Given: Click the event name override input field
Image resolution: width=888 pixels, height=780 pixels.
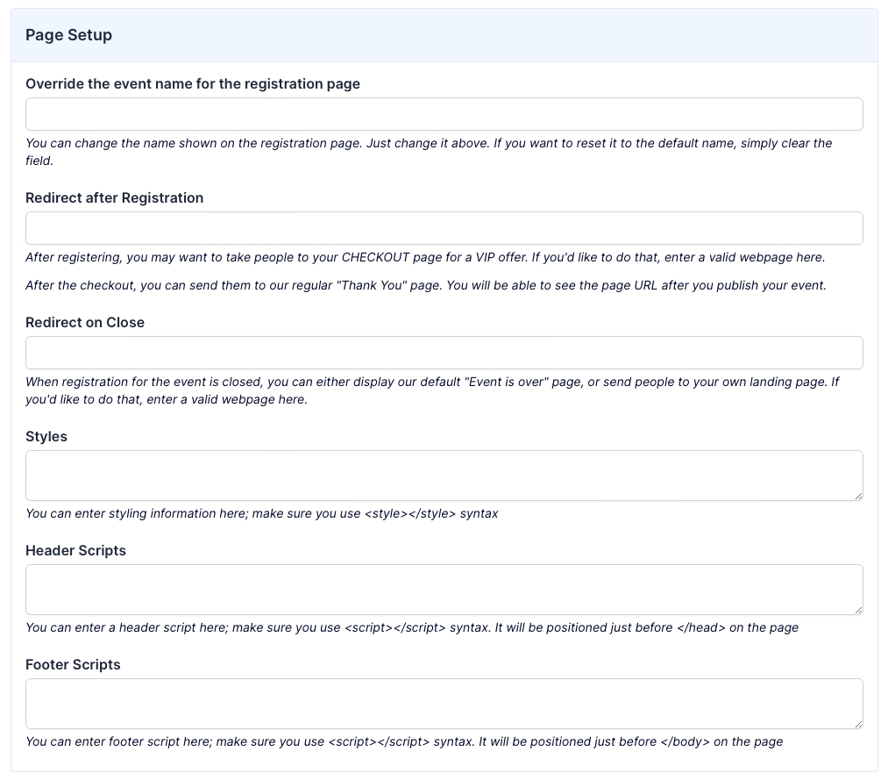Looking at the screenshot, I should [x=444, y=114].
